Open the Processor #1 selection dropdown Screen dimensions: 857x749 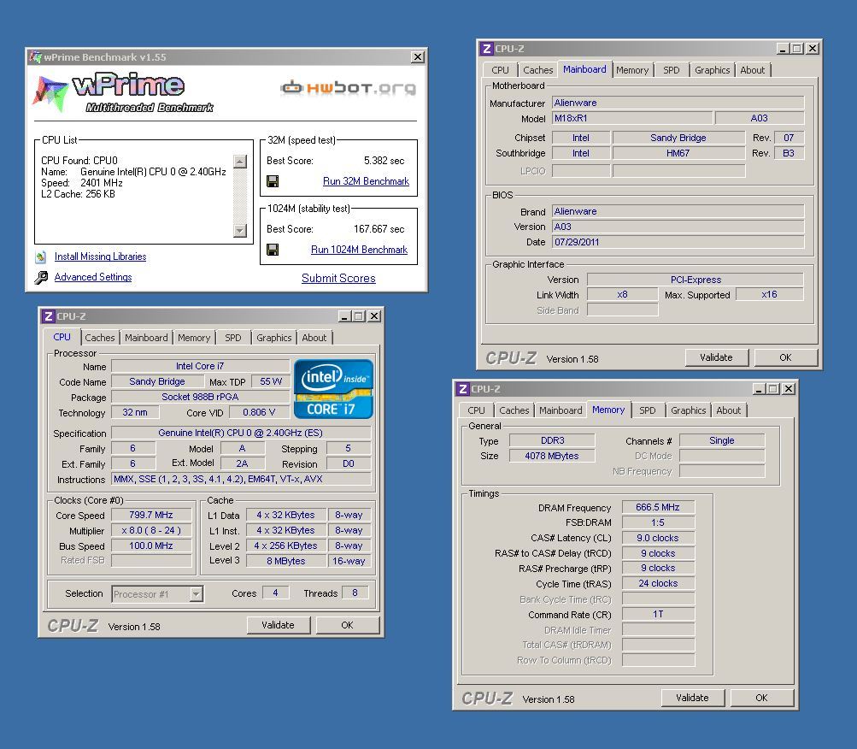coord(197,593)
